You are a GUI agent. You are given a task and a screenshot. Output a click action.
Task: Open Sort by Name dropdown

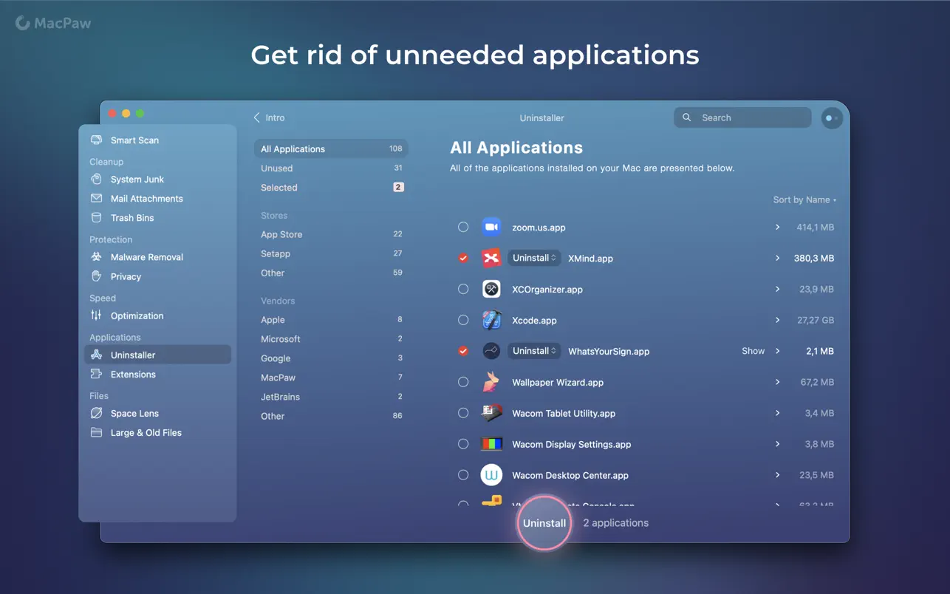804,199
